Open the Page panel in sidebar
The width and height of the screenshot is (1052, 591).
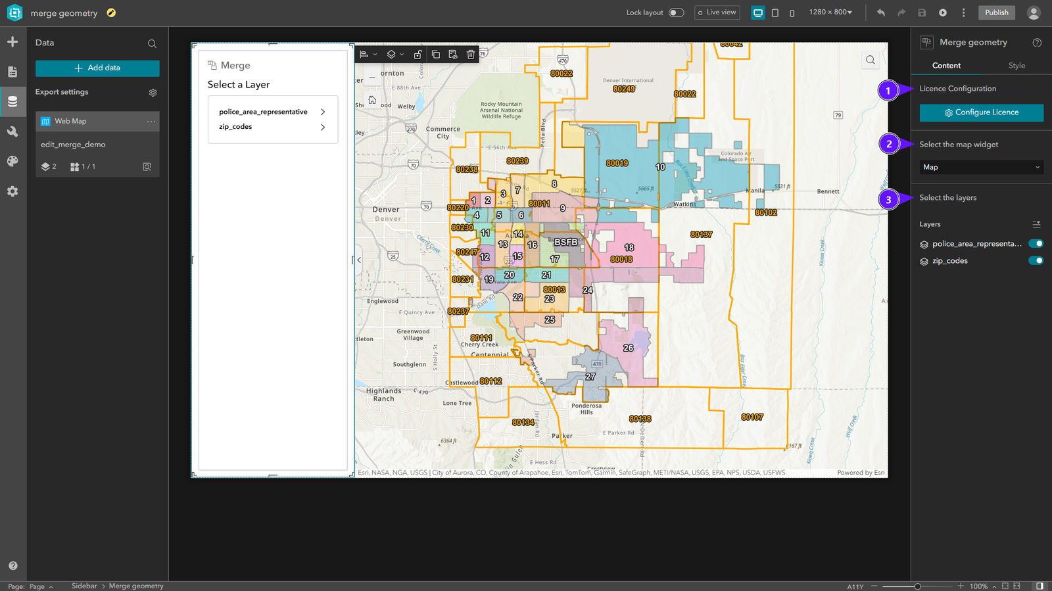pyautogui.click(x=12, y=72)
